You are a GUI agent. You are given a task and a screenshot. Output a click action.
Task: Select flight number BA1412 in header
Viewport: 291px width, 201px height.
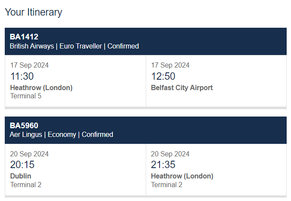[24, 37]
